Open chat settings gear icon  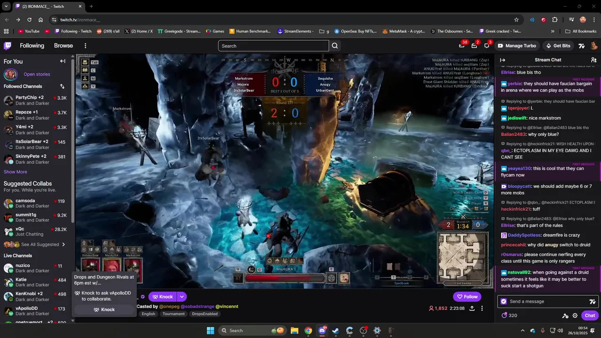[x=575, y=315]
